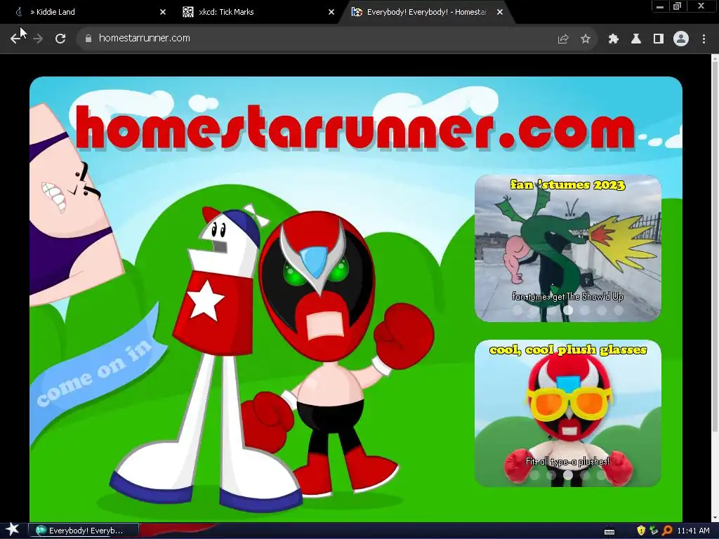719x539 pixels.
Task: Reload the homestarrunner.com page
Action: (x=60, y=39)
